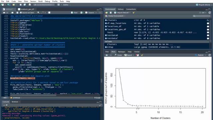
Task: Open Project (None) menu
Action: click(204, 5)
